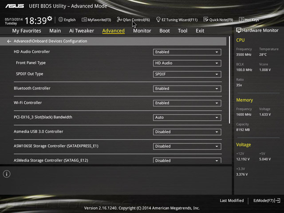
Task: Click the Quick Note pencil icon
Action: [205, 20]
